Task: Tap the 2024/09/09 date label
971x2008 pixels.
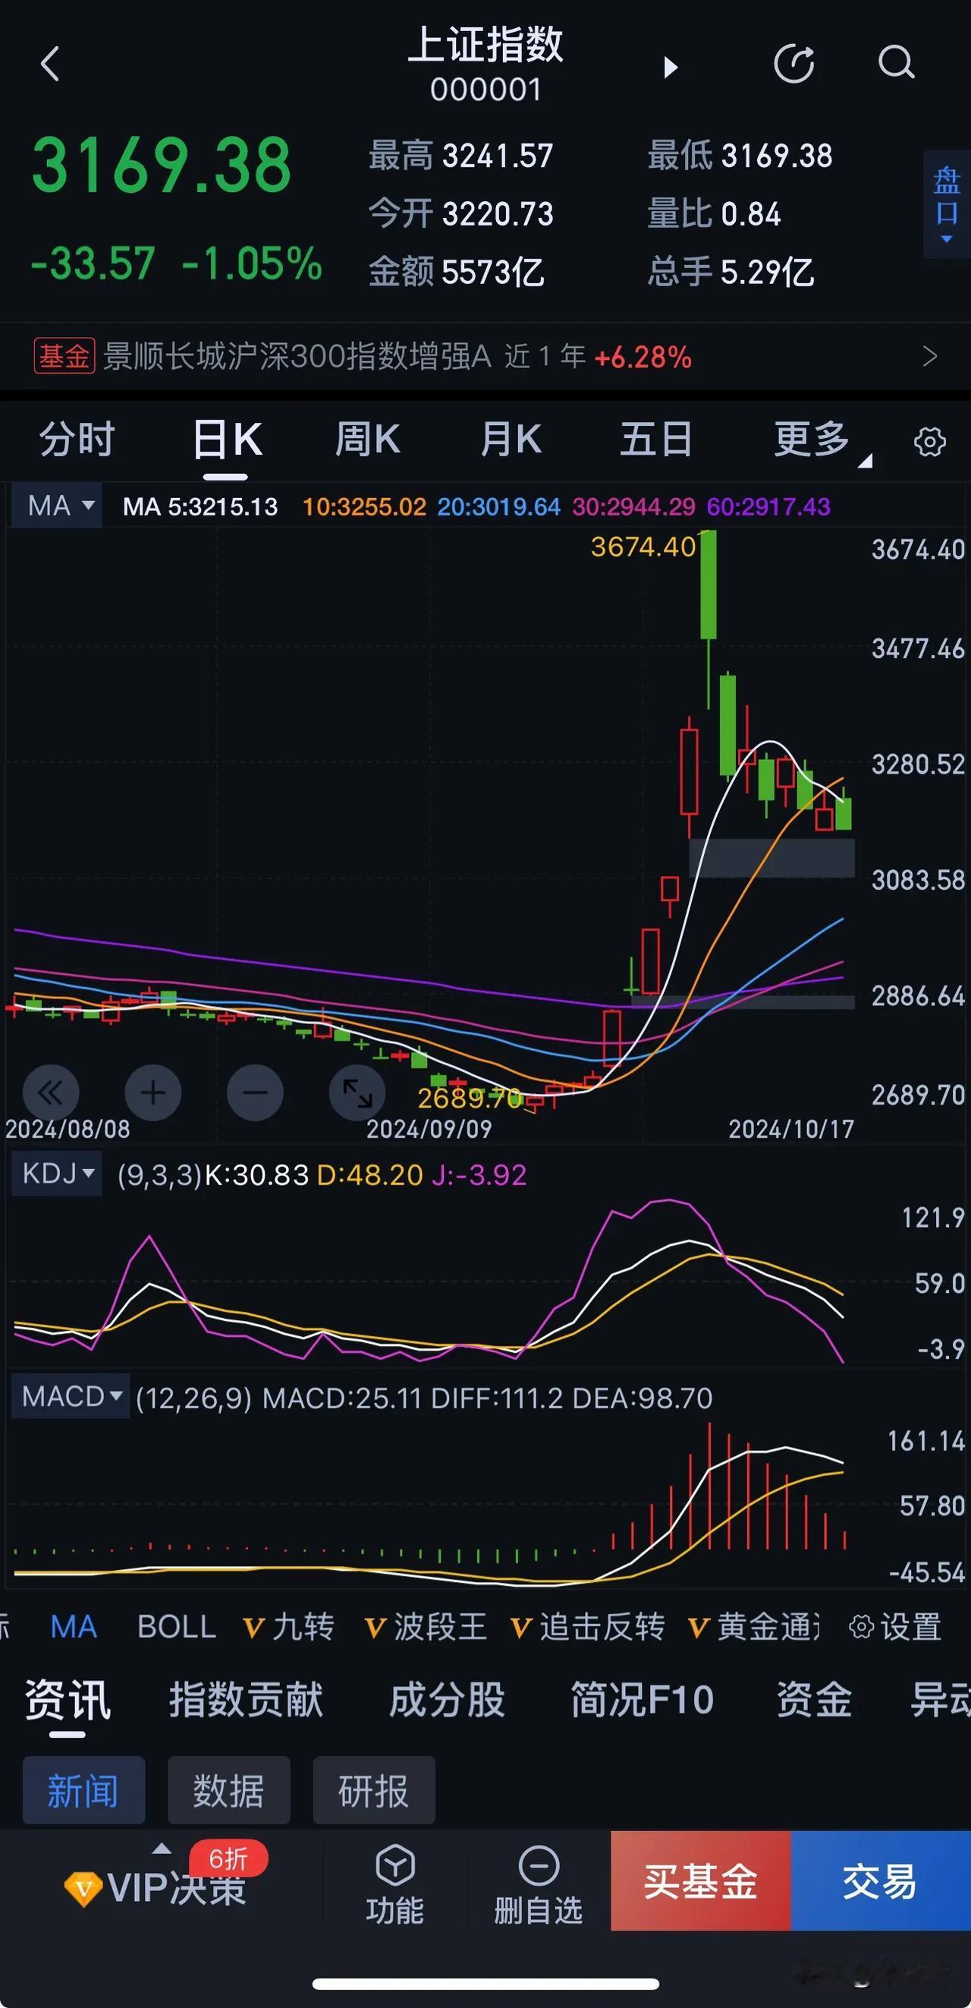Action: (429, 1129)
